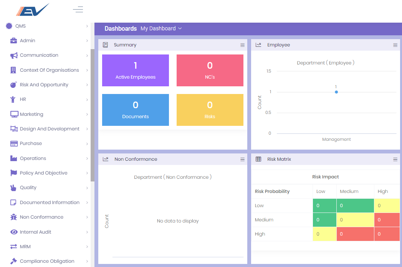The height and width of the screenshot is (267, 402).
Task: Open the Risk Matrix panel options menu
Action: (395, 160)
